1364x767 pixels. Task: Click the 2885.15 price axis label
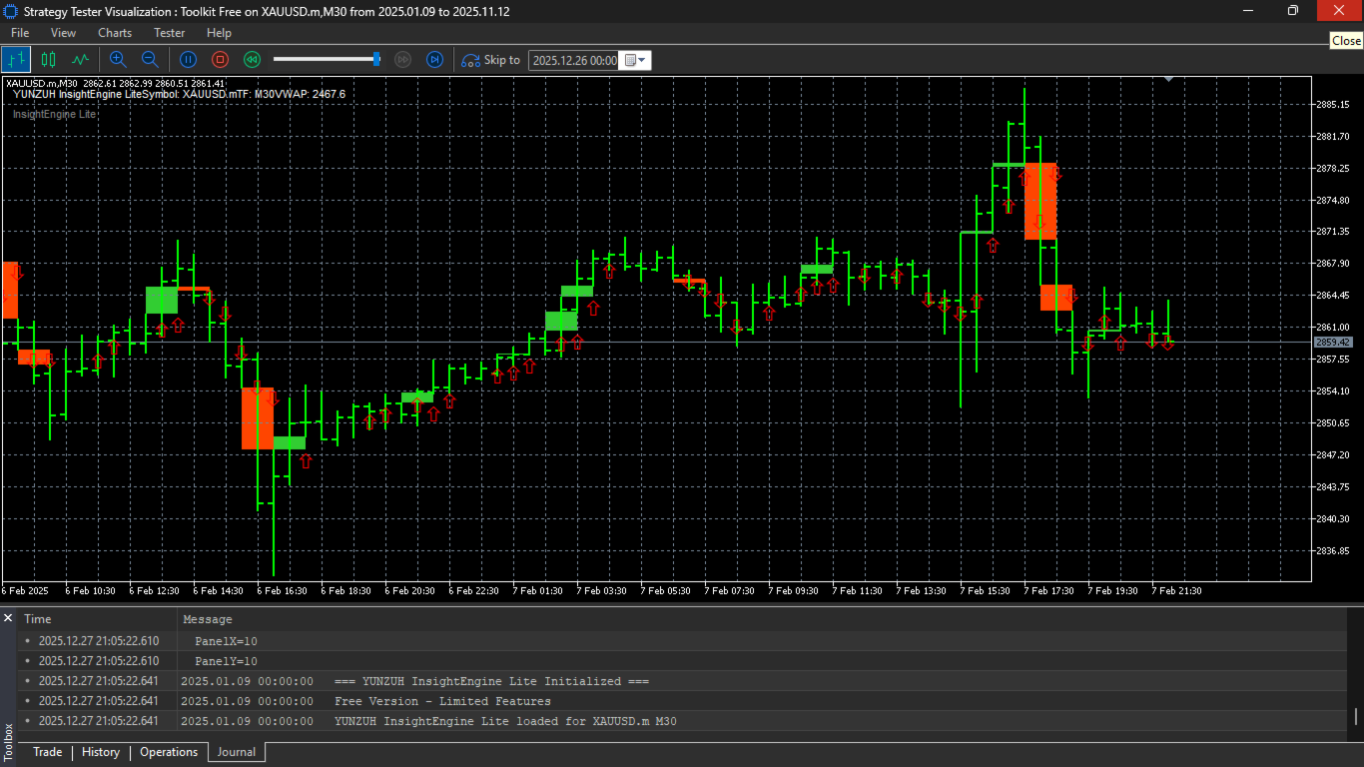pyautogui.click(x=1333, y=104)
